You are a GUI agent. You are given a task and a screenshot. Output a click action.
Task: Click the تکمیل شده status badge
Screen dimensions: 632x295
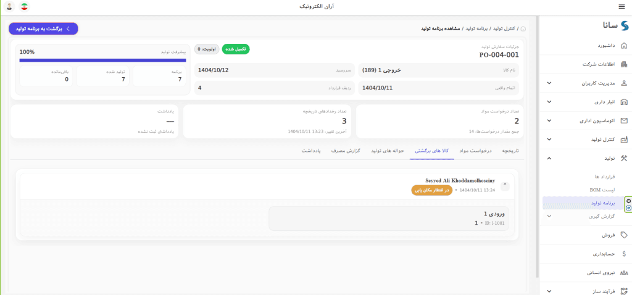236,49
